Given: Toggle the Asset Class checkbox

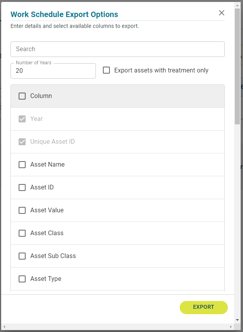Looking at the screenshot, I should click(x=22, y=233).
